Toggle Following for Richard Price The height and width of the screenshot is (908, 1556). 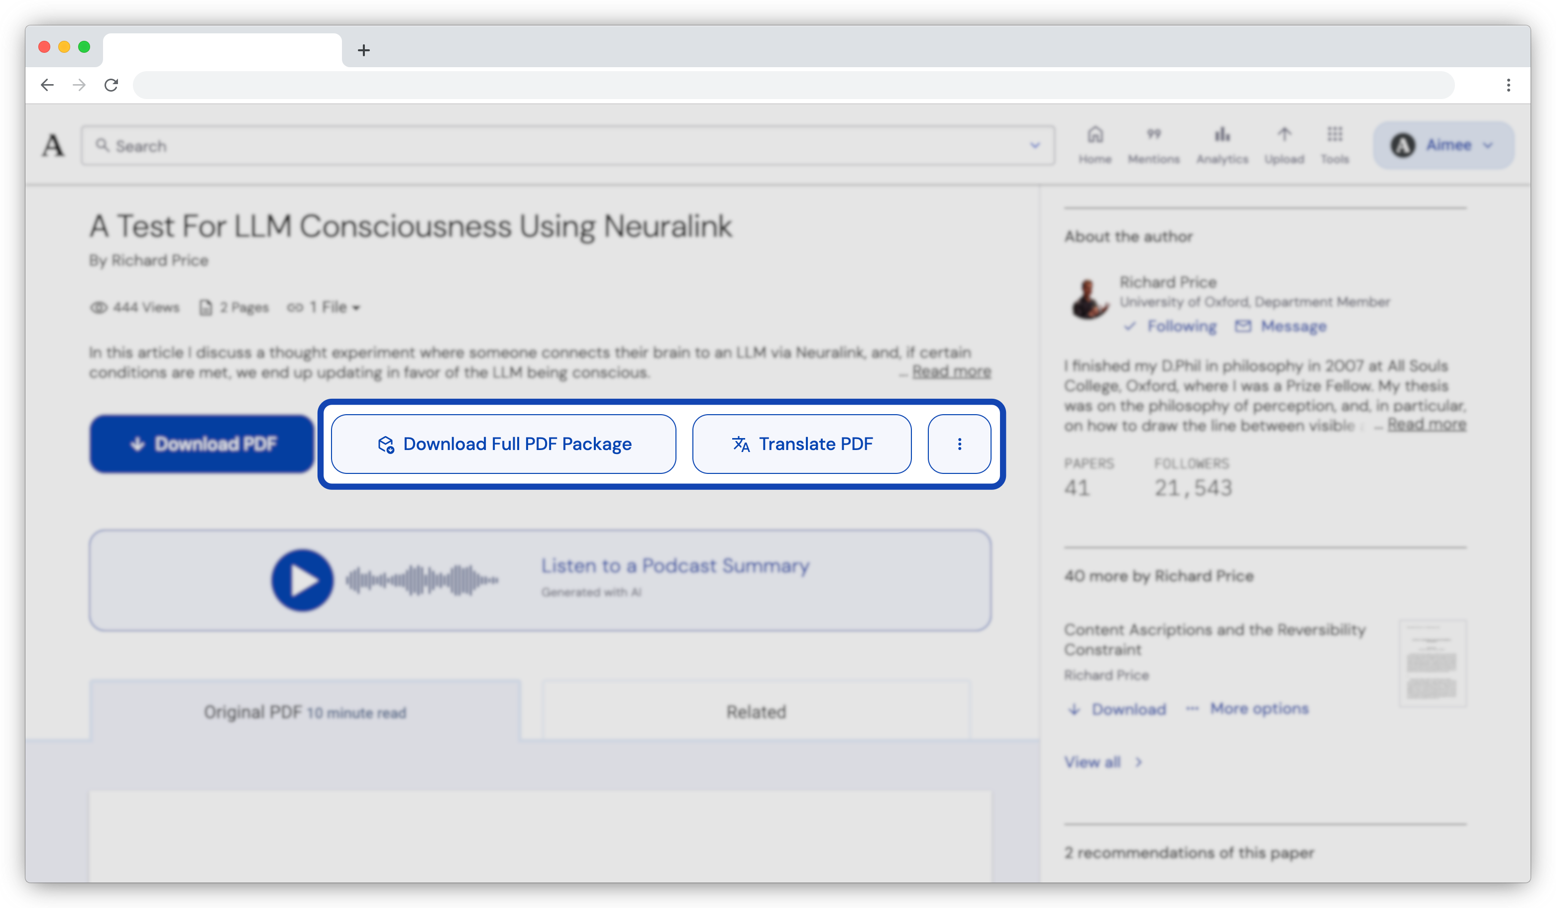[x=1170, y=326]
